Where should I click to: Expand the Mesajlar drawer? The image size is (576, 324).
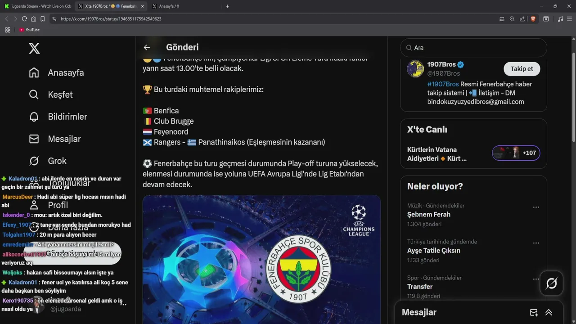click(x=549, y=312)
